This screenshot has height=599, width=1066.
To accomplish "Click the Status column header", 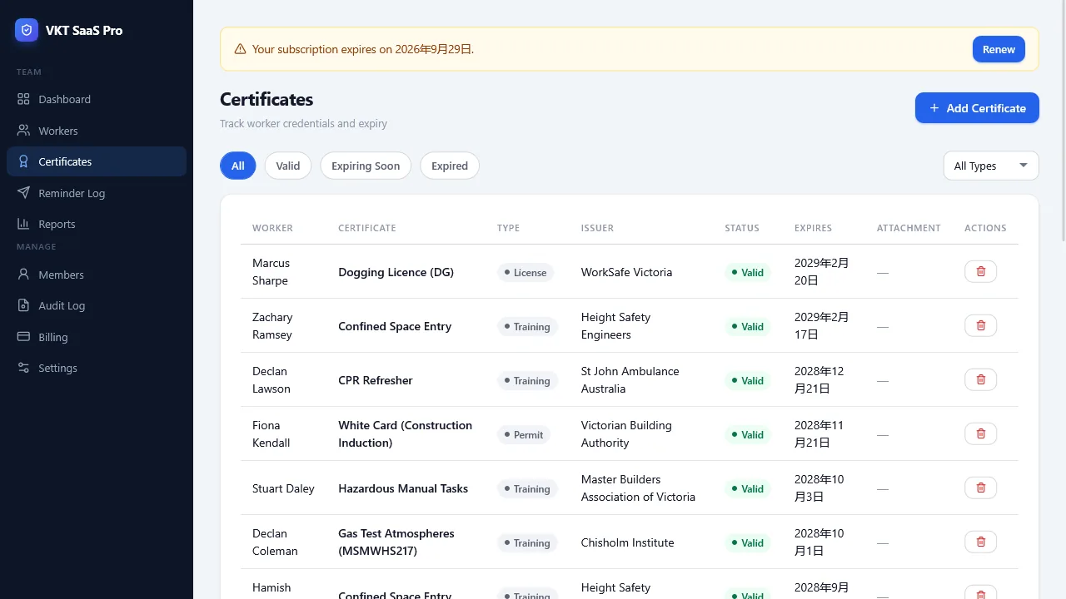I will coord(742,228).
